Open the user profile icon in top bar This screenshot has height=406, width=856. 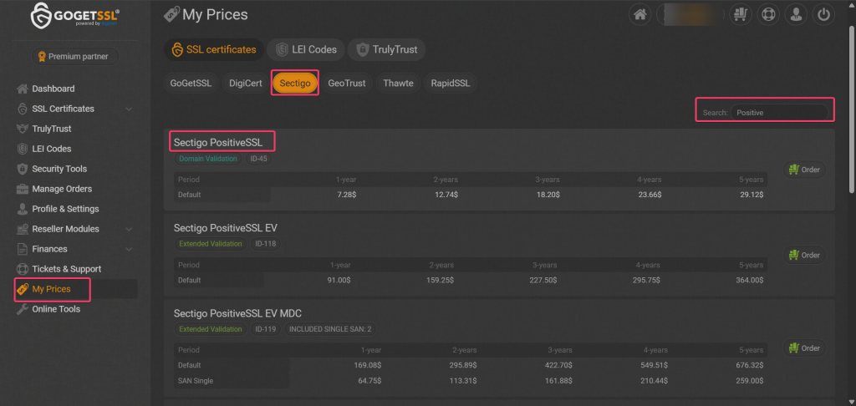click(796, 15)
